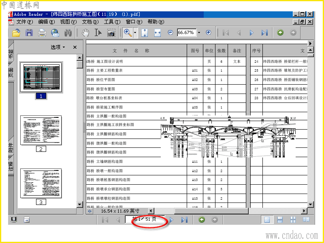Click the Zoom In plus button

[209, 32]
